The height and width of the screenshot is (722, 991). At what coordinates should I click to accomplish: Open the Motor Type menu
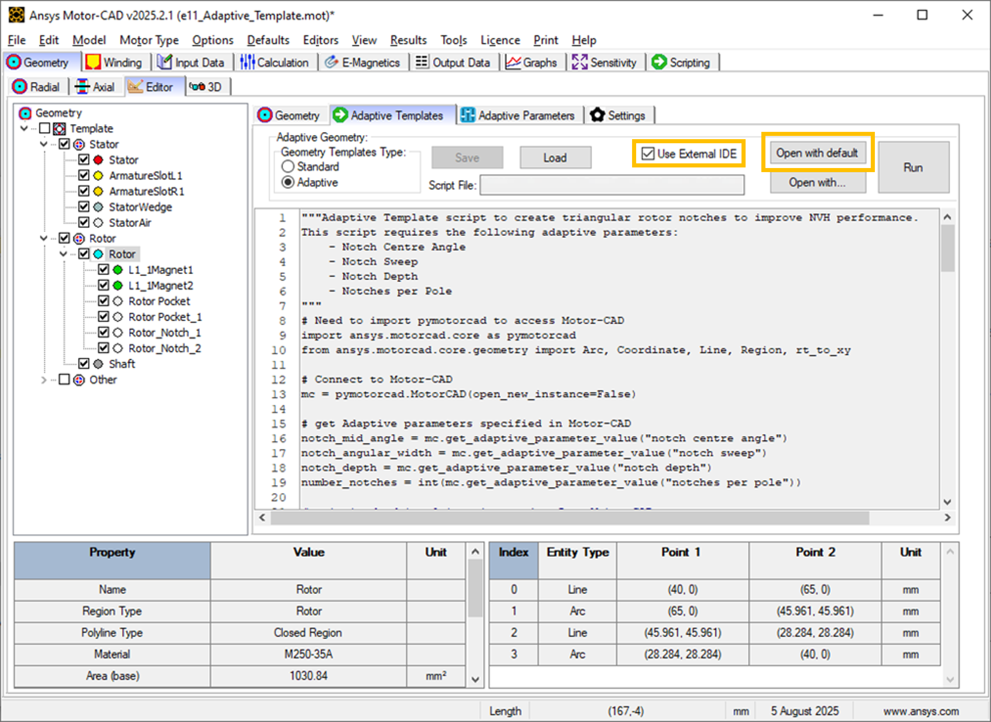click(149, 40)
